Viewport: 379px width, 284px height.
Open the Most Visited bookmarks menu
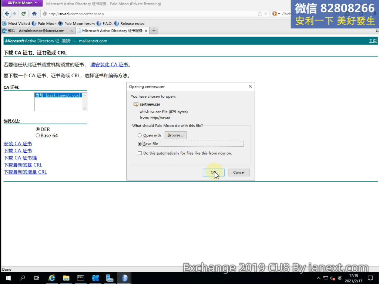(x=16, y=23)
